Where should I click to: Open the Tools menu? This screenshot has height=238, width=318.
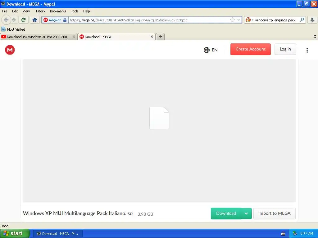click(75, 11)
